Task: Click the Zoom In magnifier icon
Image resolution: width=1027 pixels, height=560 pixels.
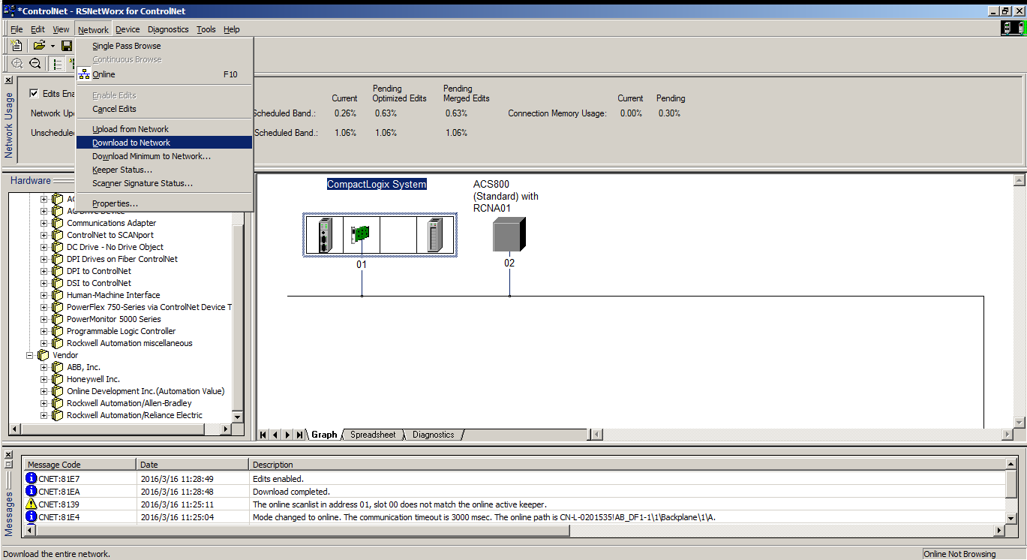Action: (17, 64)
